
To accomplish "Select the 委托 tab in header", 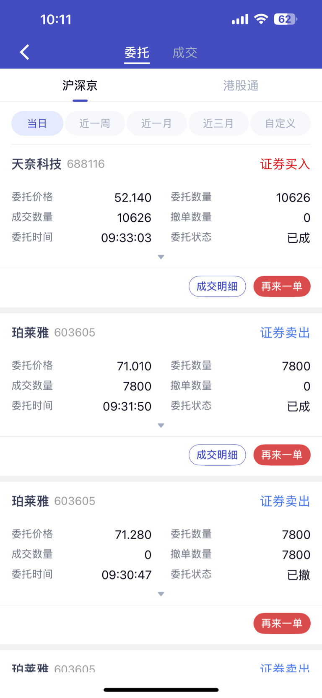I will tap(137, 52).
